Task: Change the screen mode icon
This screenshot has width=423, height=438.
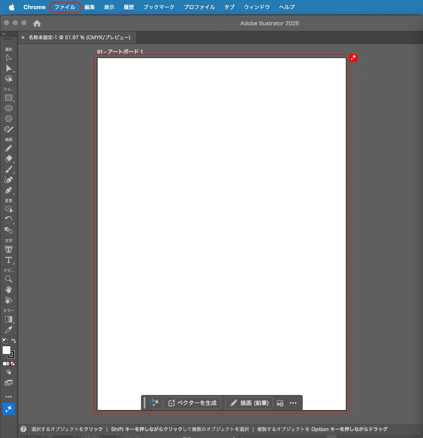Action: pos(9,383)
